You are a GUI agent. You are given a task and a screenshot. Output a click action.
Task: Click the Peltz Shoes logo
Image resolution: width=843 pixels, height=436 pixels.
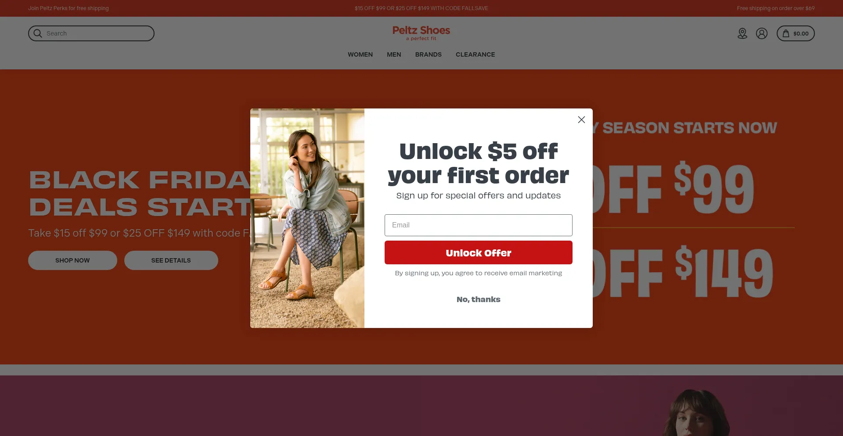coord(421,33)
